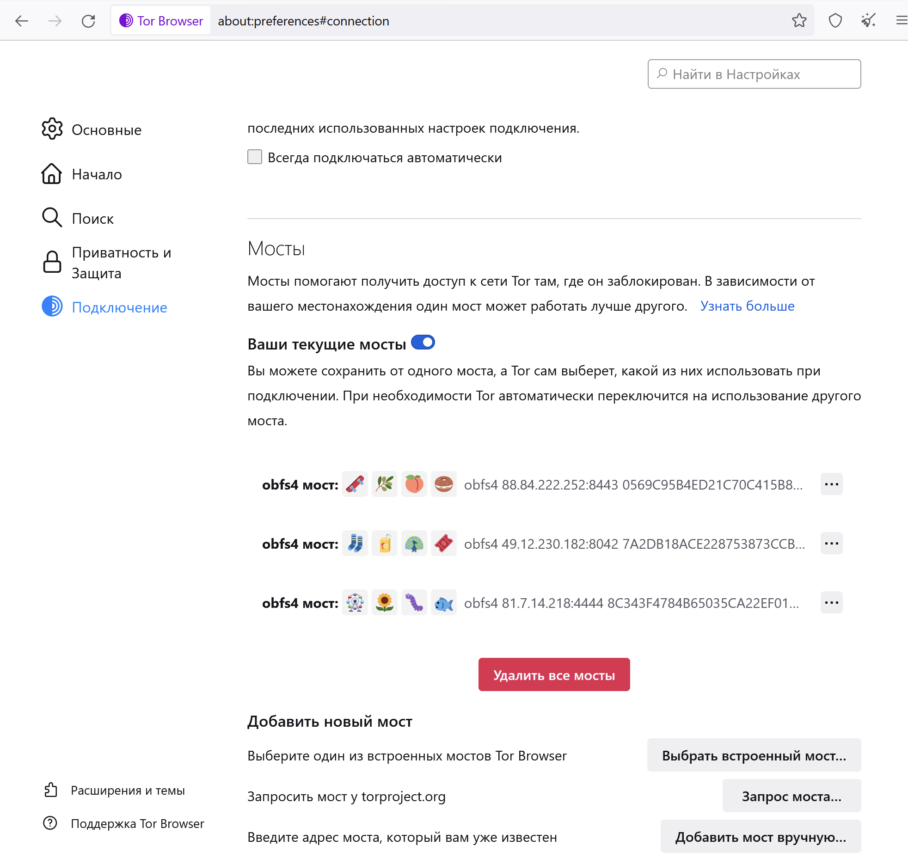
Task: Enable 'Всегда подключаться автоматически' checkbox
Action: tap(255, 157)
